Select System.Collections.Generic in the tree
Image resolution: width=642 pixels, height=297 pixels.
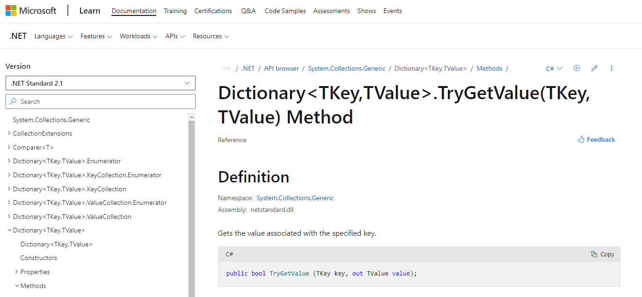51,120
